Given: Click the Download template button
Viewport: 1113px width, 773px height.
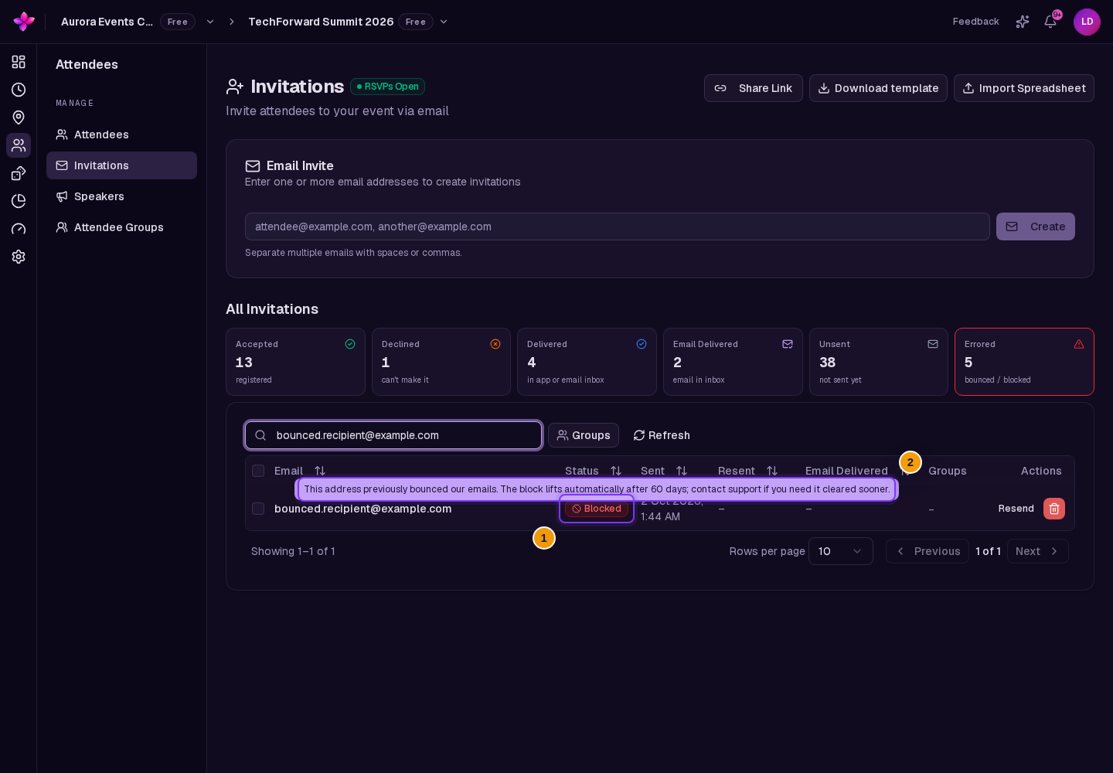Looking at the screenshot, I should click(878, 88).
